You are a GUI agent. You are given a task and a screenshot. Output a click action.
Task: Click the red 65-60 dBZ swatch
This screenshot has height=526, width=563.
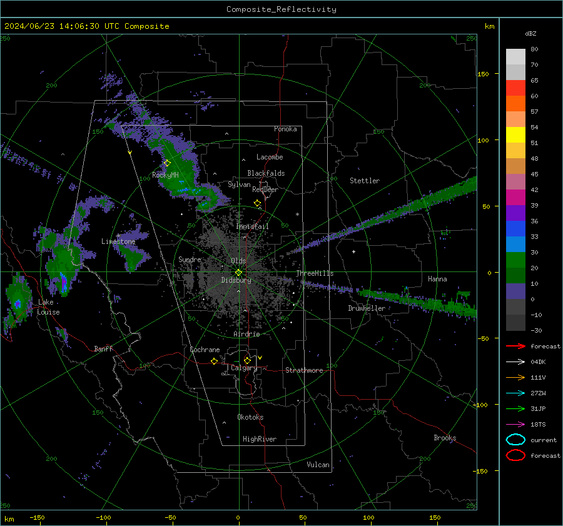click(x=515, y=88)
